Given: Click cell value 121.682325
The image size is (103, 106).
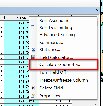Looking at the screenshot, I should (x=22, y=101).
